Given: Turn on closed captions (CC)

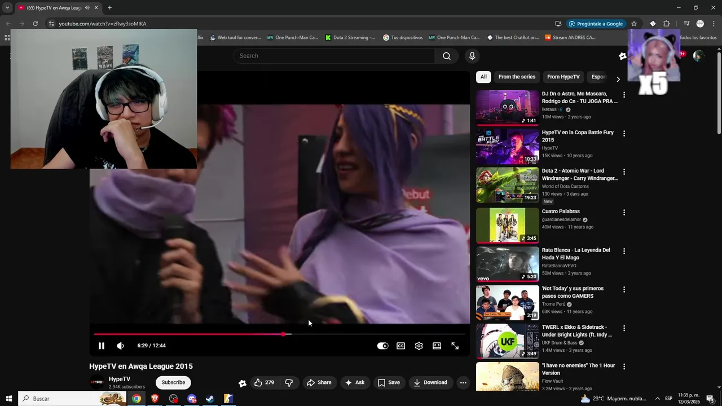Looking at the screenshot, I should pos(400,346).
